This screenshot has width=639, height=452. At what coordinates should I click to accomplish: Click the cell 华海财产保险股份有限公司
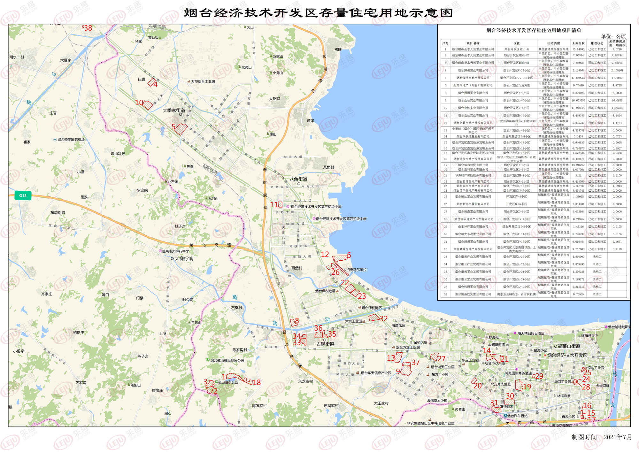coord(473,175)
